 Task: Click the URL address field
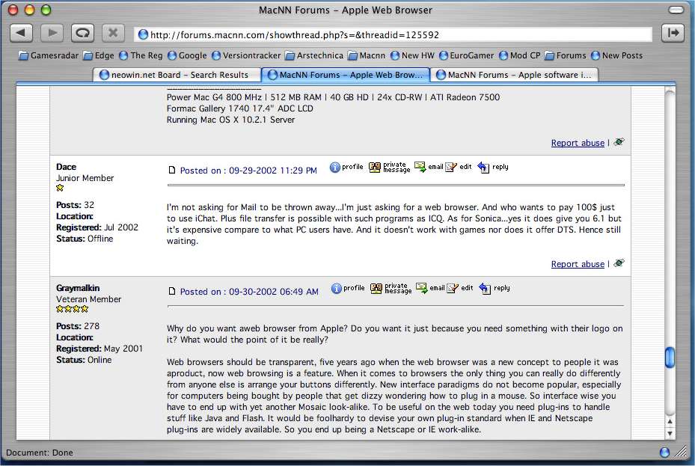(393, 34)
